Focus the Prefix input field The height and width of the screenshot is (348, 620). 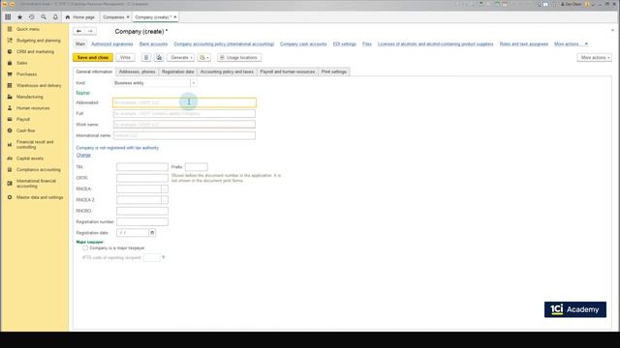click(196, 167)
